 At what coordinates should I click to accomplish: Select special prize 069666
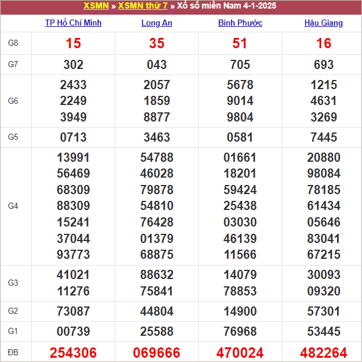pyautogui.click(x=157, y=353)
